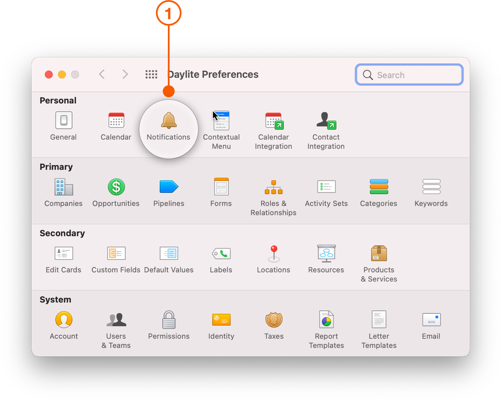Click the magnifying glass search icon
The width and height of the screenshot is (501, 400).
pos(368,75)
